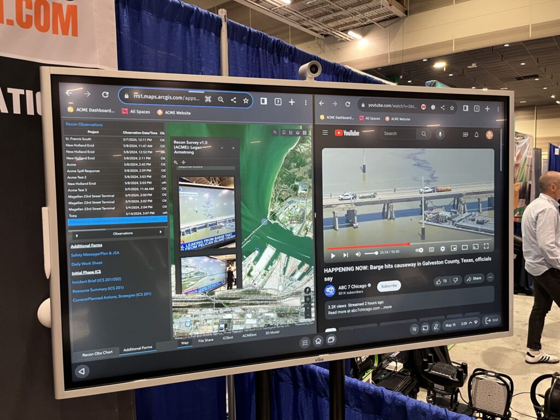
Task: Go back in the ArcGIS browser
Action: [69, 93]
